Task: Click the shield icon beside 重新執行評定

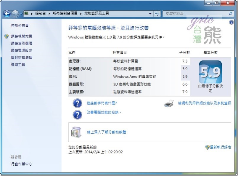Action: (207, 147)
